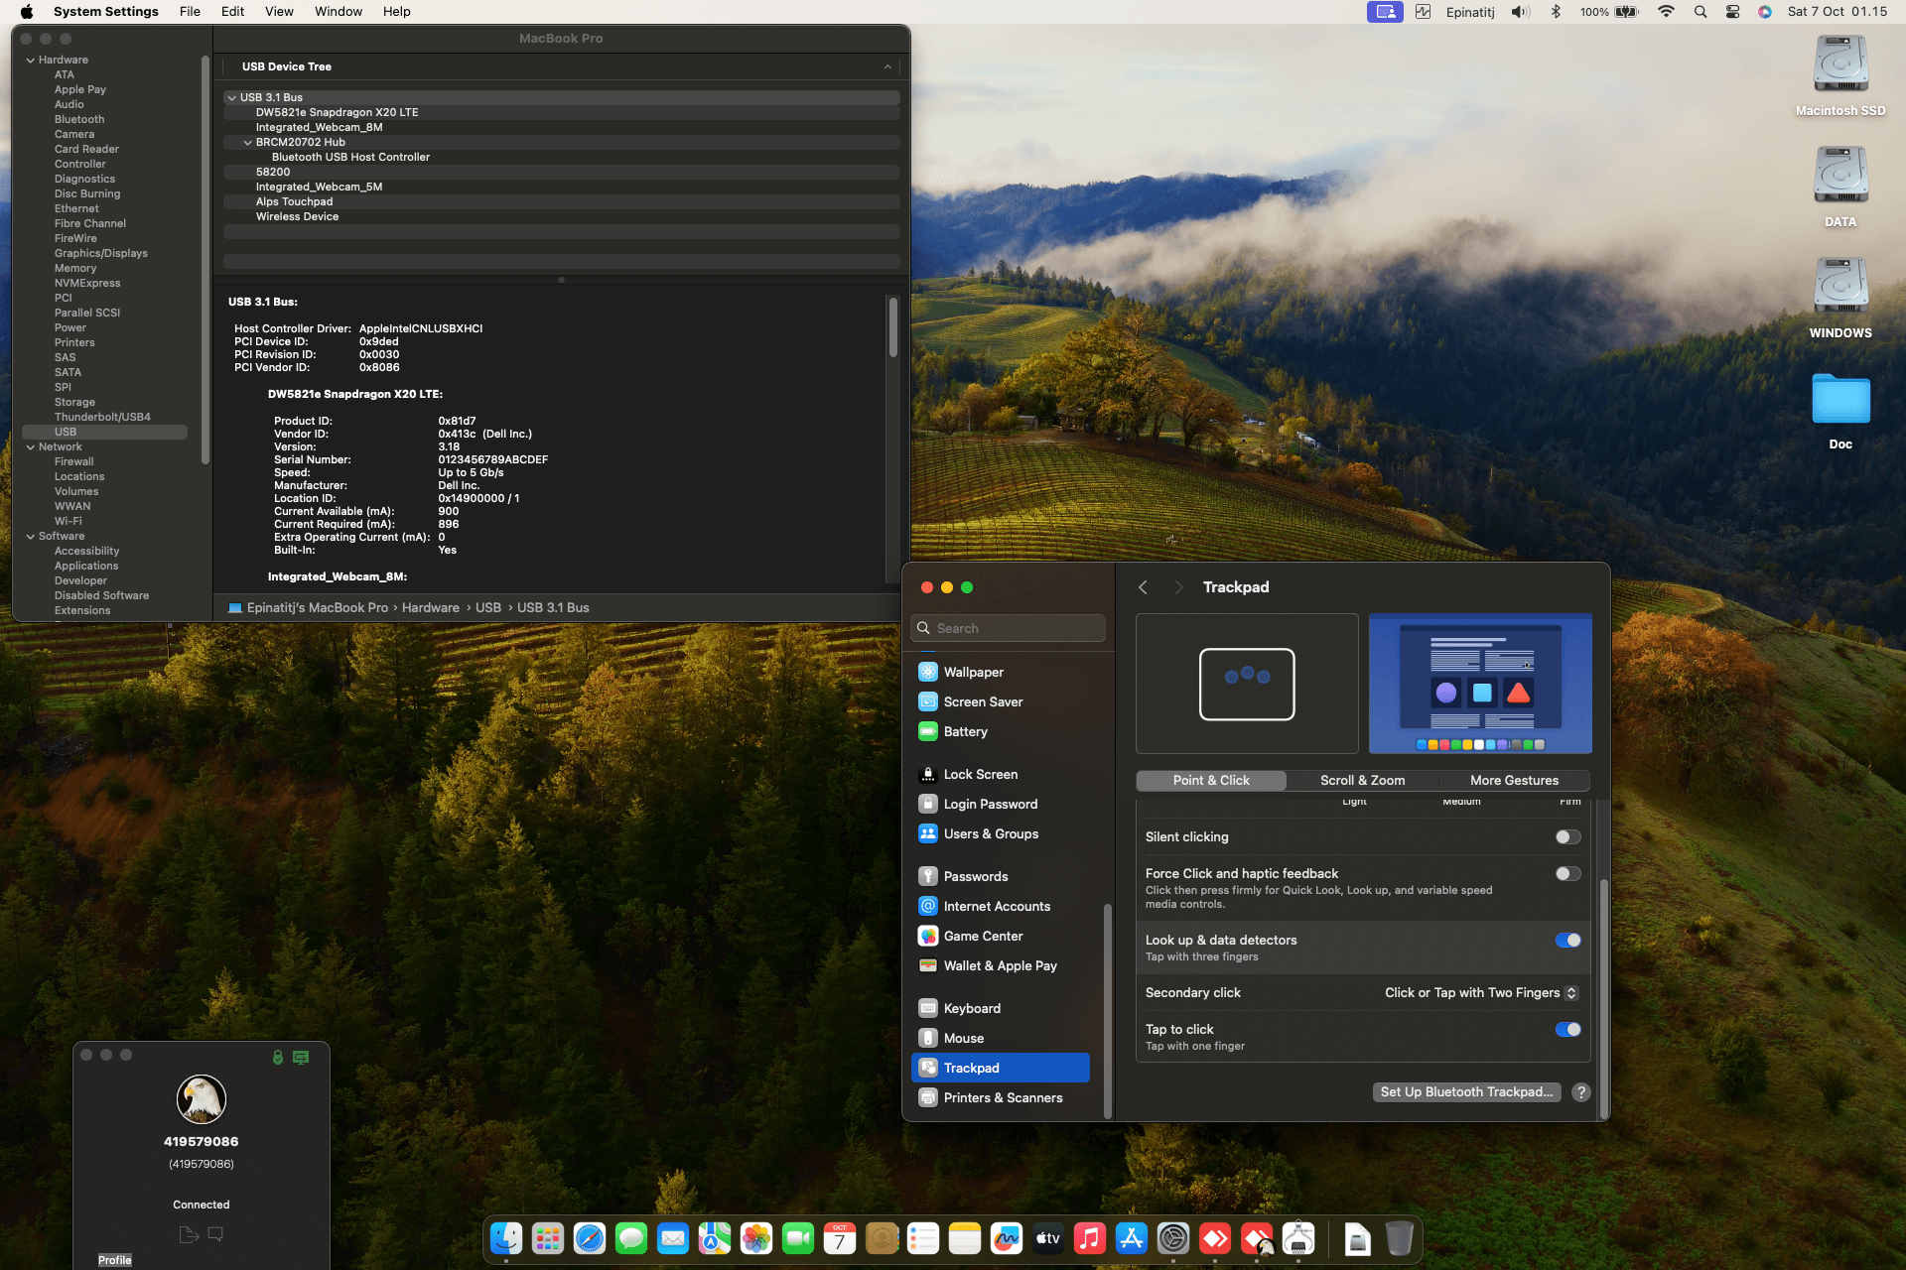The height and width of the screenshot is (1270, 1906).
Task: Select Game Center in settings sidebar
Action: (982, 936)
